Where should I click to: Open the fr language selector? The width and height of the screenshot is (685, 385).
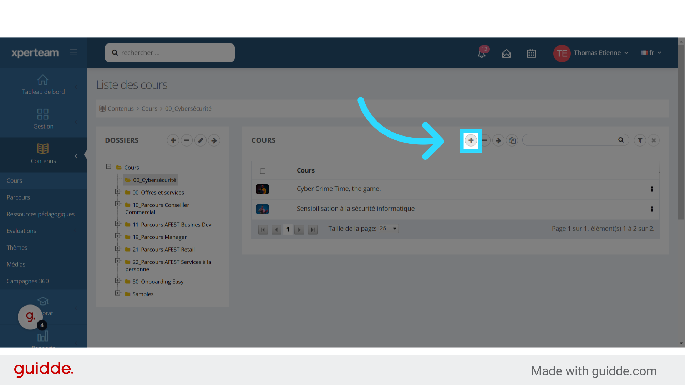[651, 53]
